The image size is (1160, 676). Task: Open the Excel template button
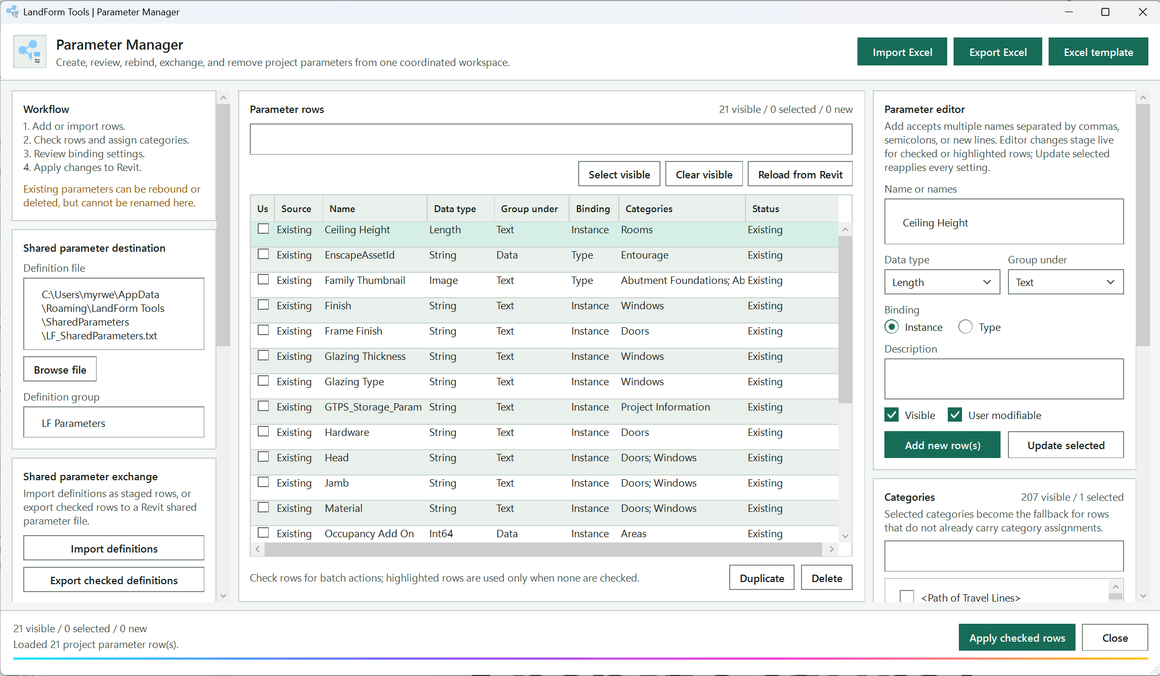(1098, 52)
